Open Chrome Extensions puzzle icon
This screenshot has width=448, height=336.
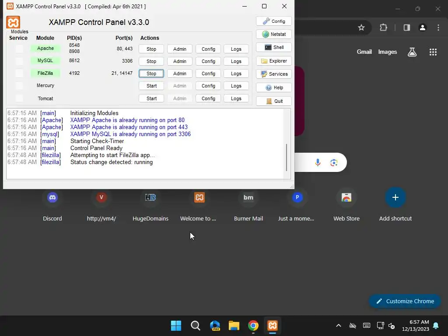[x=383, y=28]
